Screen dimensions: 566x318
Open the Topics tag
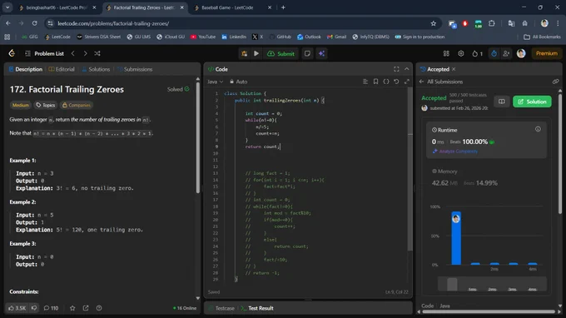(x=46, y=105)
